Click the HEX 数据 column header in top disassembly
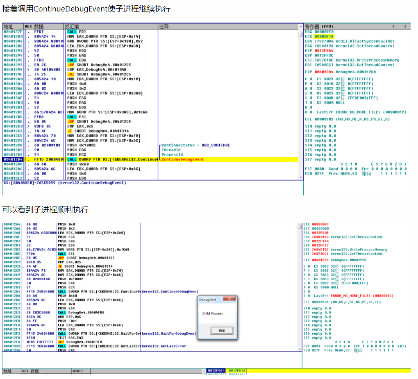The image size is (418, 379). pos(44,26)
